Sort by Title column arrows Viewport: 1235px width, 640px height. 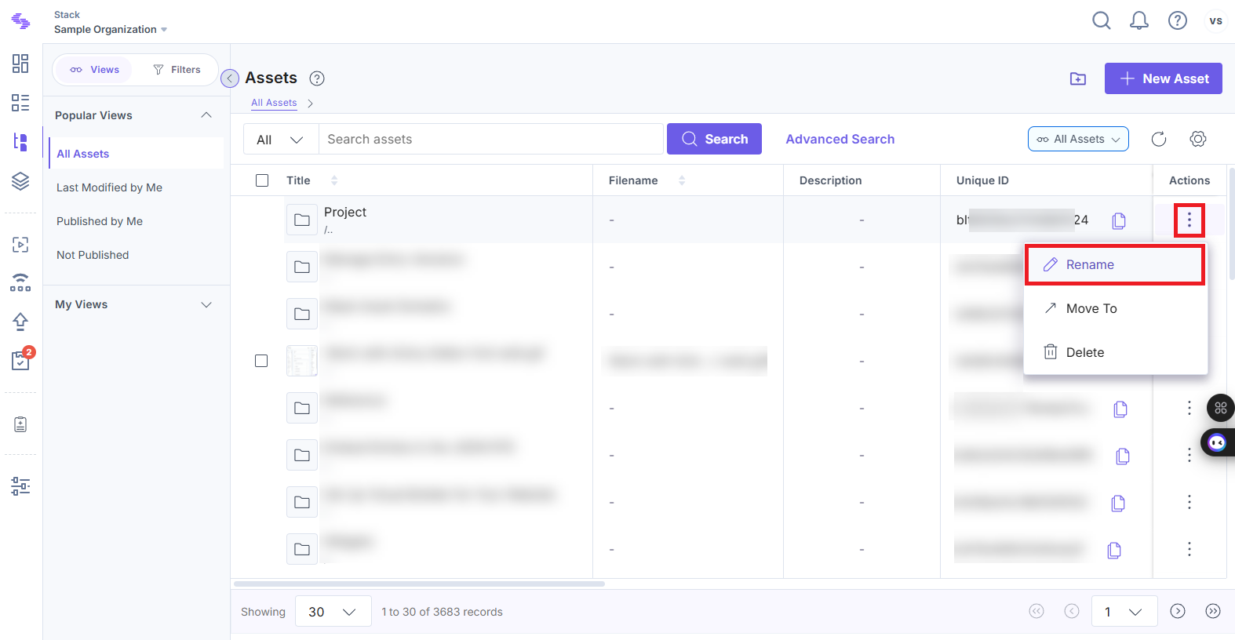[334, 180]
